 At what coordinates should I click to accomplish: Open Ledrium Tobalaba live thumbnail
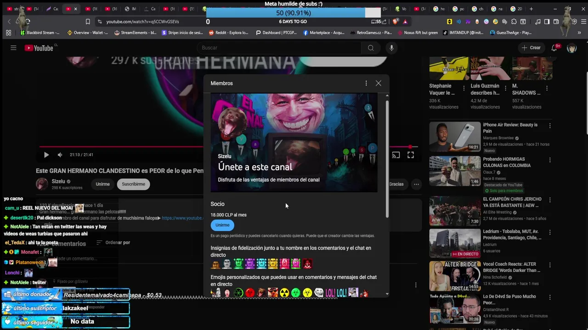(x=455, y=243)
